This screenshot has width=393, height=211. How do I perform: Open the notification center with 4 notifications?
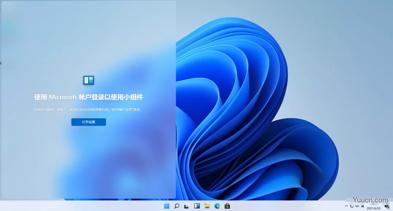click(x=387, y=207)
